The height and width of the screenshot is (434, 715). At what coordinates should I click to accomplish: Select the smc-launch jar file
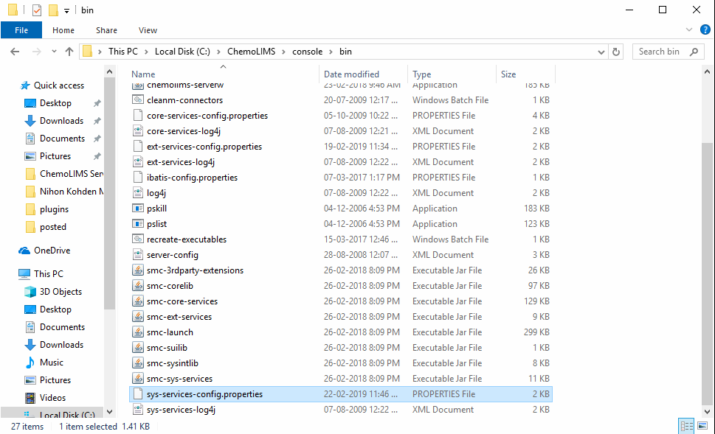pyautogui.click(x=170, y=332)
